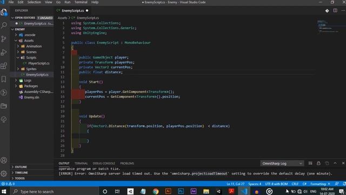Click Ln 11, Col 27 in status bar
This screenshot has height=195, width=346.
tap(236, 184)
